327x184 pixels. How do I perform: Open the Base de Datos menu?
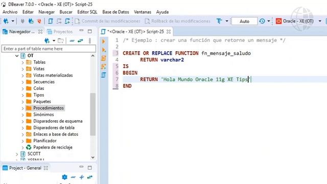(x=116, y=12)
